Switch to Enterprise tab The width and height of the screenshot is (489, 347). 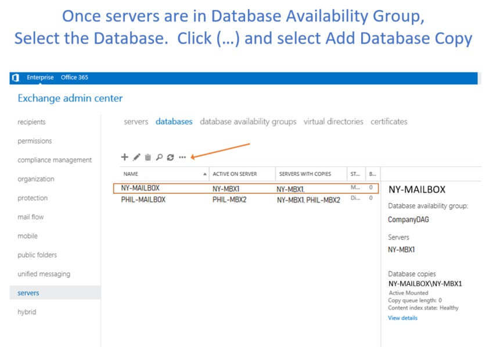click(40, 77)
